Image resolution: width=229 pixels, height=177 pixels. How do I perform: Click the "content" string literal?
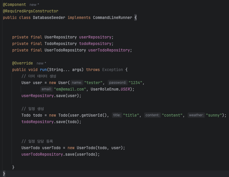[172, 115]
